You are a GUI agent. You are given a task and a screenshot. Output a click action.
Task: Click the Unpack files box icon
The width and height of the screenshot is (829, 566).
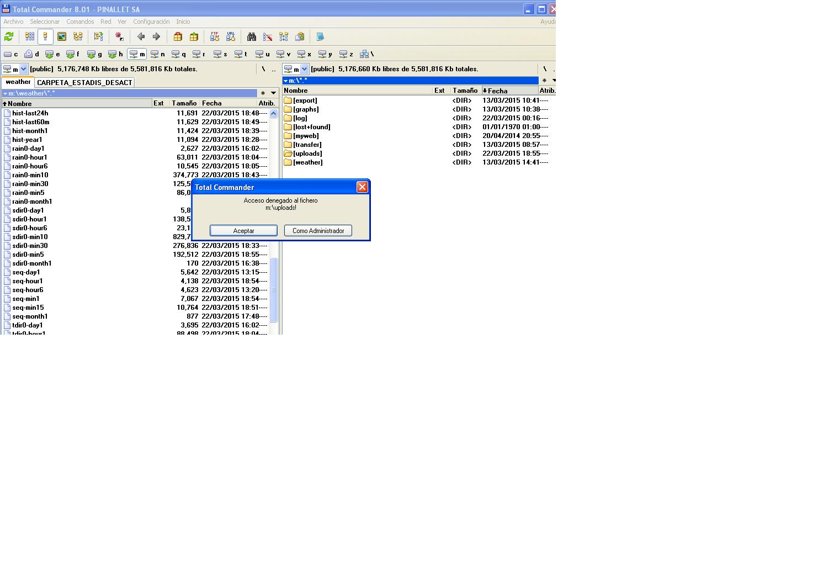coord(194,37)
